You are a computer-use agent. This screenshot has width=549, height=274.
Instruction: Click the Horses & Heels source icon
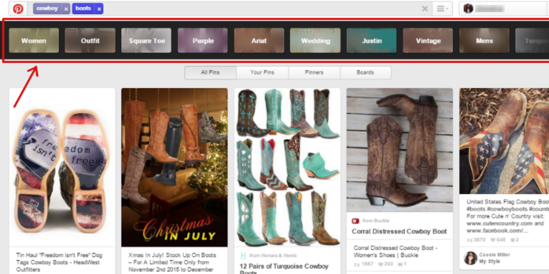coord(243,256)
